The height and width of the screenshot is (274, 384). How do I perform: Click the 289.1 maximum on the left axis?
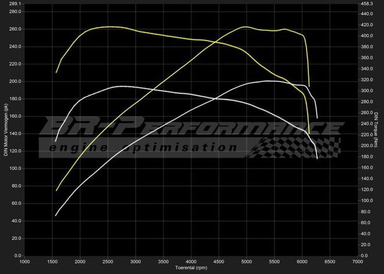click(16, 3)
